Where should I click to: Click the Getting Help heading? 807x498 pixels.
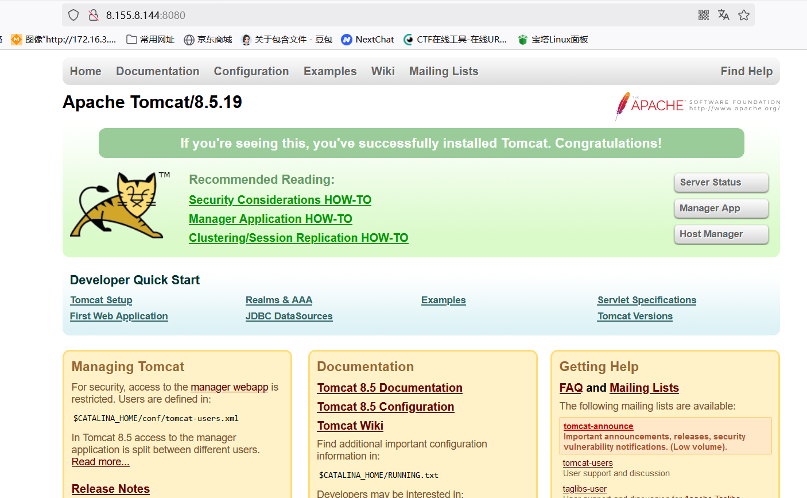(x=599, y=366)
